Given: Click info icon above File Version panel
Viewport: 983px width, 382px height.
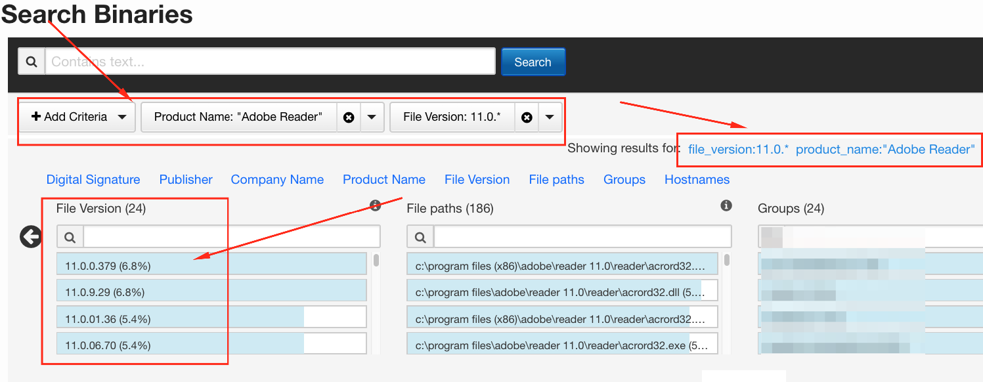Looking at the screenshot, I should tap(375, 205).
